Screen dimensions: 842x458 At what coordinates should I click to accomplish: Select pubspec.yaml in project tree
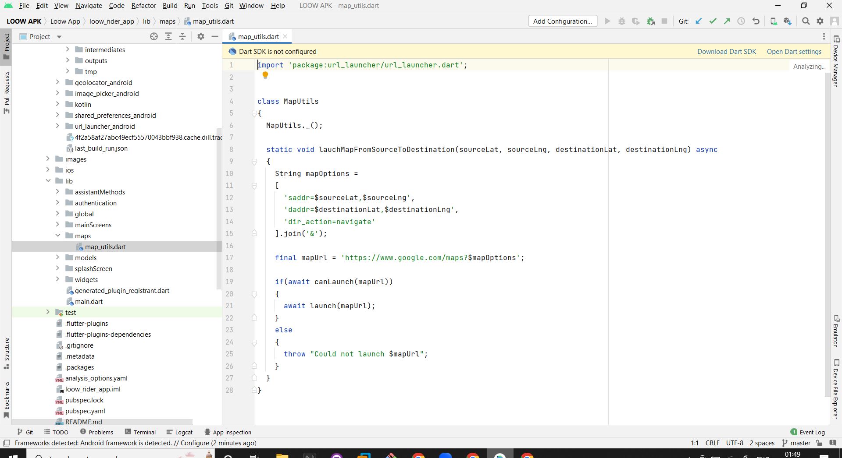click(x=85, y=411)
